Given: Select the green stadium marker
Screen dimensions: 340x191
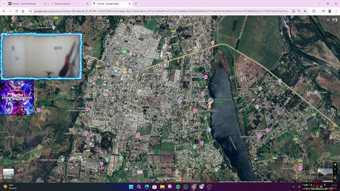Looking at the screenshot, I should click(x=125, y=51).
